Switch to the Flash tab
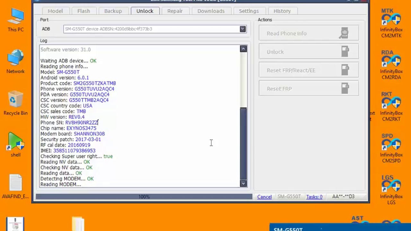Image resolution: width=411 pixels, height=231 pixels. pyautogui.click(x=83, y=11)
